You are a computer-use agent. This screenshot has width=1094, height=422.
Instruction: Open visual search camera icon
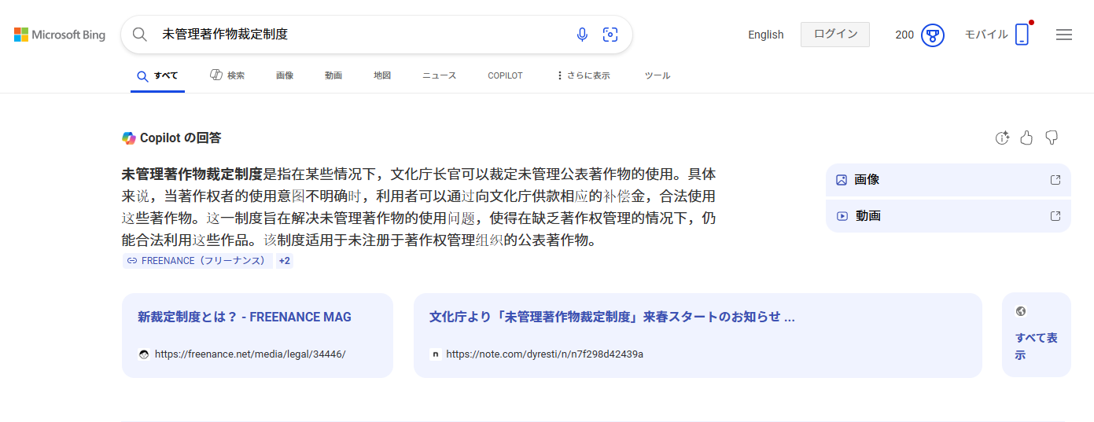point(610,35)
